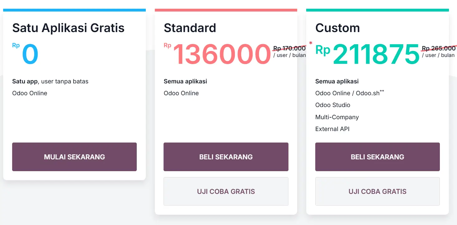Click Odoo Online / Odoo.sh feature text

[x=347, y=93]
